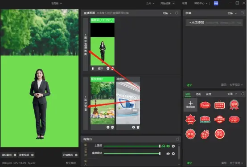Click the 添加贴纸 plus tile
Image resolution: width=247 pixels, height=167 pixels.
[190, 105]
